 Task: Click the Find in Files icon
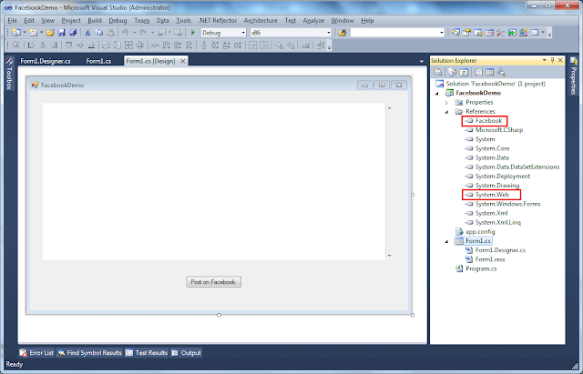click(x=343, y=33)
